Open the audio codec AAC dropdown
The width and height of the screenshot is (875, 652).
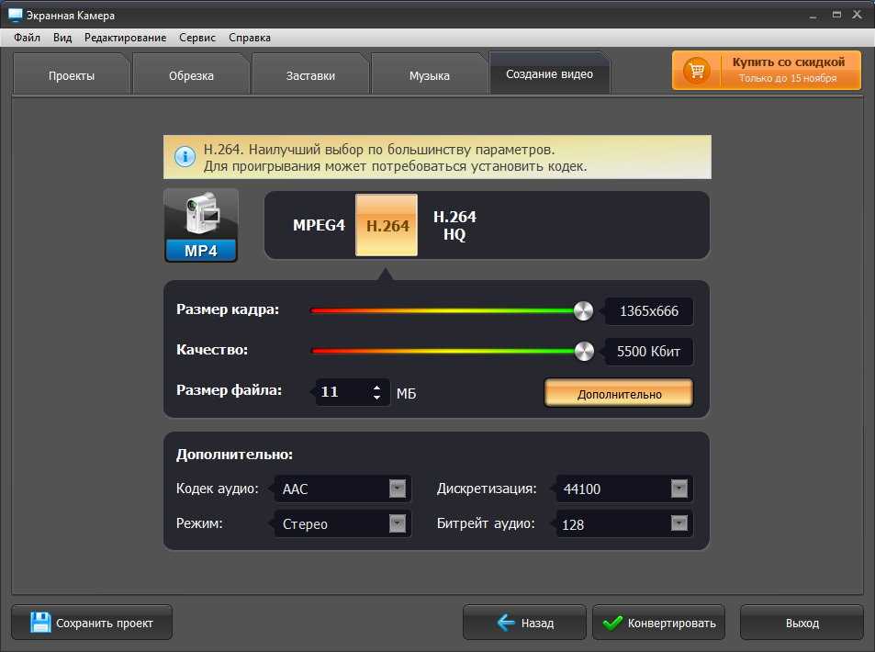398,489
